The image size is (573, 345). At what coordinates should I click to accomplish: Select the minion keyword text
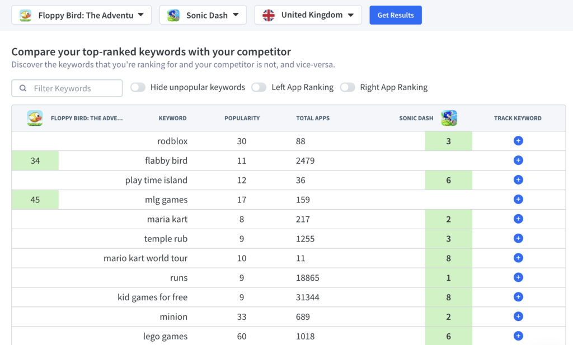tap(173, 317)
